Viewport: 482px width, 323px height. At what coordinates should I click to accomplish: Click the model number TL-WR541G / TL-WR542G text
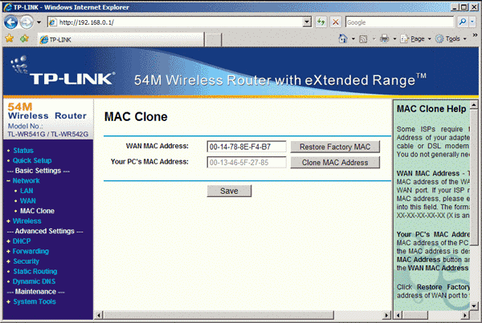click(48, 134)
